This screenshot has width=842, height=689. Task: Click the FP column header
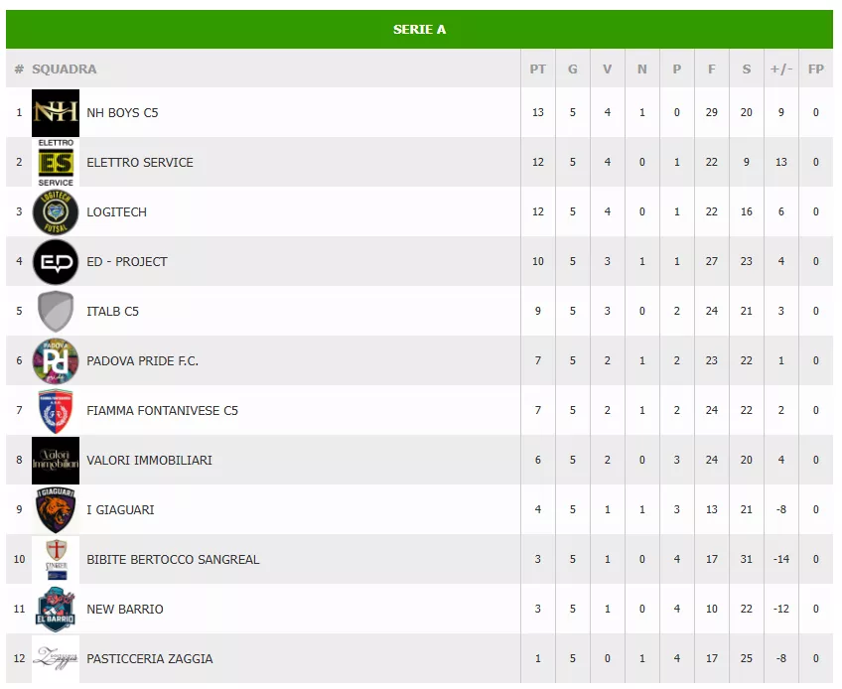pyautogui.click(x=815, y=69)
